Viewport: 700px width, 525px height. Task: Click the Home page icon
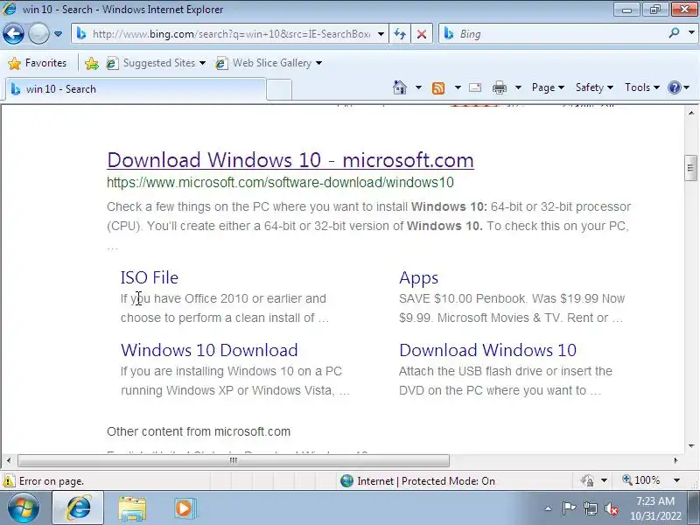[x=400, y=87]
